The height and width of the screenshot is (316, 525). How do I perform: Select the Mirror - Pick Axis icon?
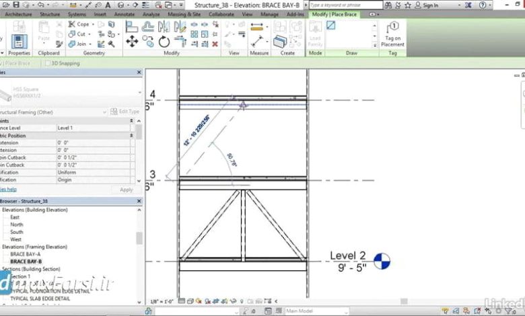[164, 26]
